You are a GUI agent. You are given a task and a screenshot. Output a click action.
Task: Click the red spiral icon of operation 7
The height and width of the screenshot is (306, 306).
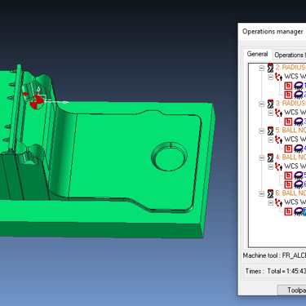[288, 211]
